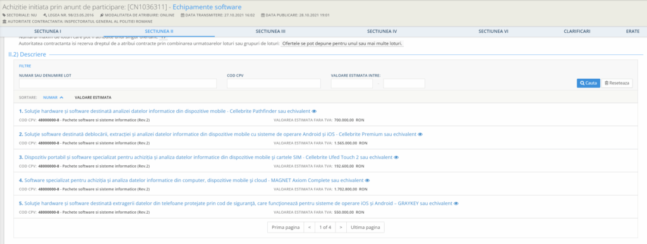Go to previous page with < button
The height and width of the screenshot is (244, 647).
(x=310, y=228)
